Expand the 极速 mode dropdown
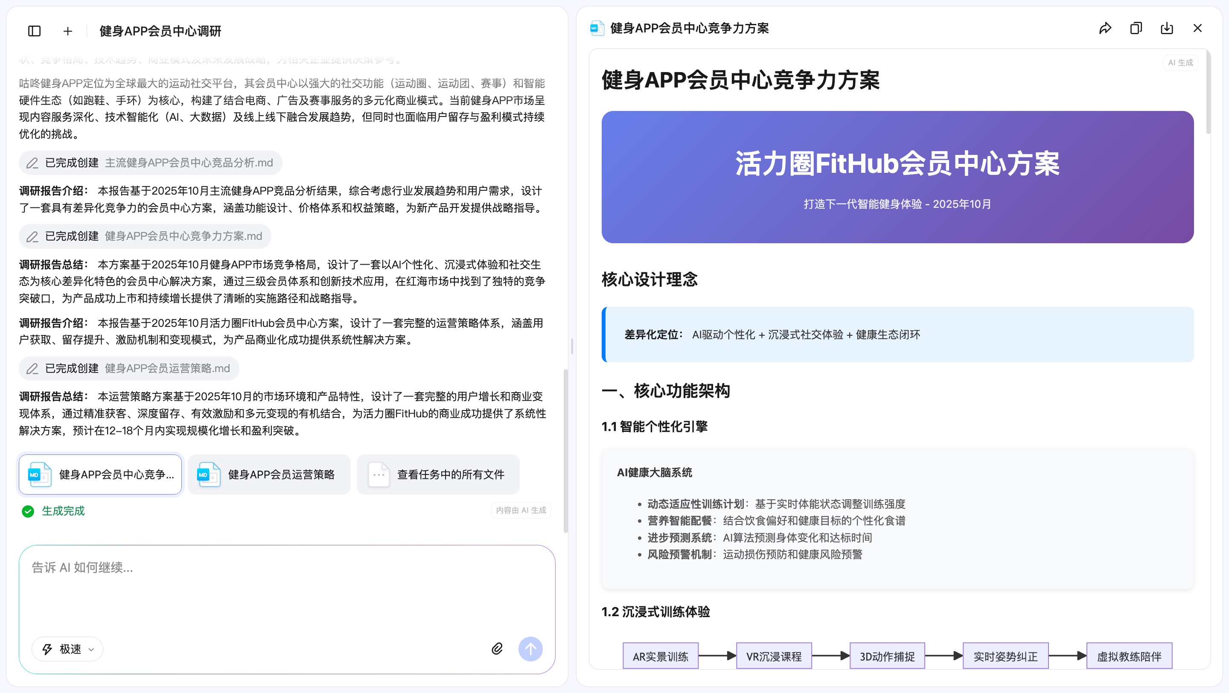The width and height of the screenshot is (1229, 693). pos(68,649)
